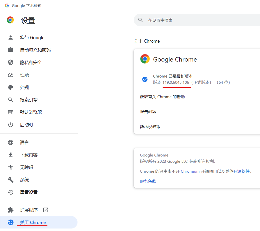Click the magnifier icon for 搜索引擎
The image size is (260, 231).
(10, 100)
